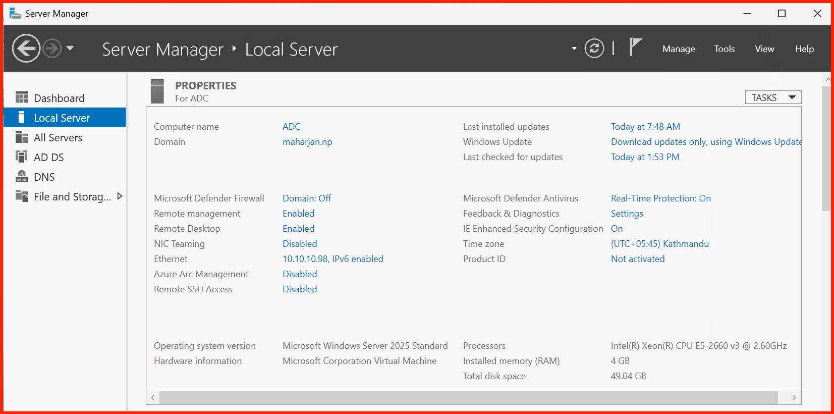Click the horizontal scrollbar thumb in properties

click(x=469, y=397)
